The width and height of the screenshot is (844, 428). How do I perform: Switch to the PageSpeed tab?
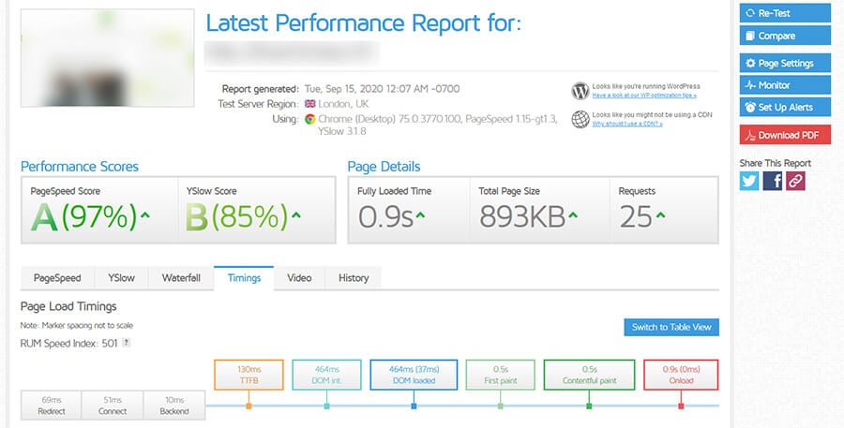point(57,278)
